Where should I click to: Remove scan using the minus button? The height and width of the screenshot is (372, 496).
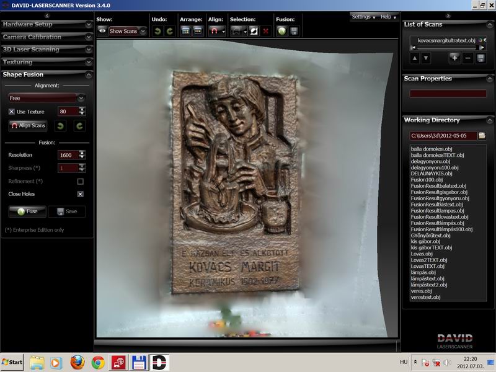pos(467,58)
